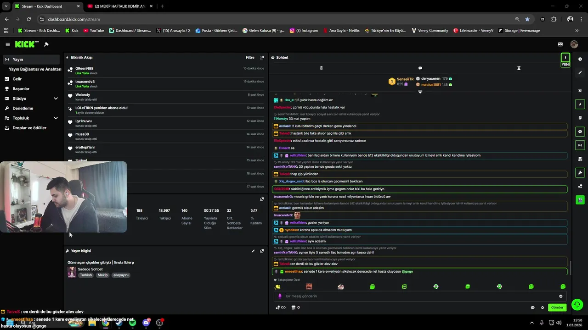Open the Instagram bookmark
588x330 pixels.
tap(304, 31)
